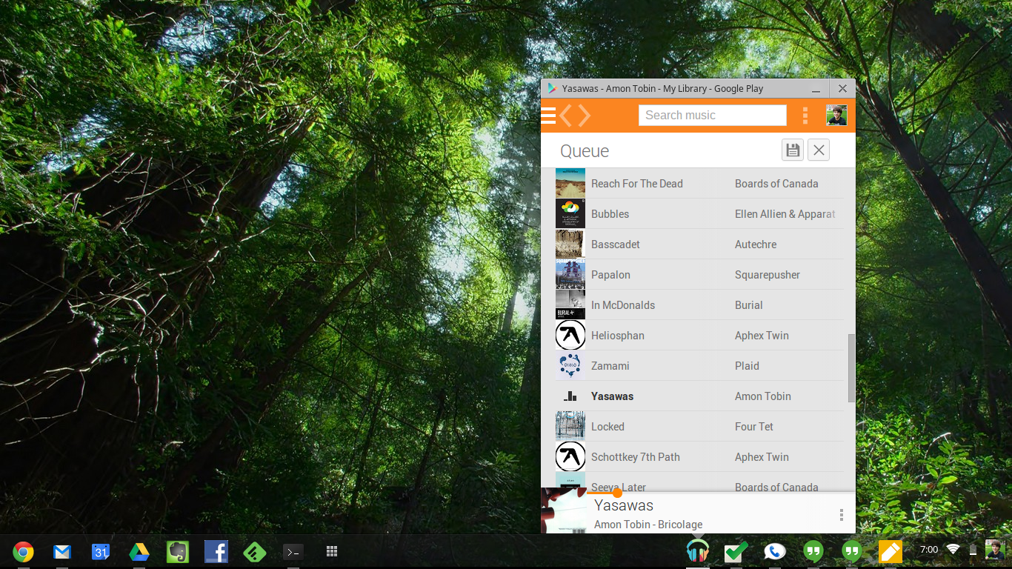
Task: Click inside the Search music field
Action: [x=712, y=116]
